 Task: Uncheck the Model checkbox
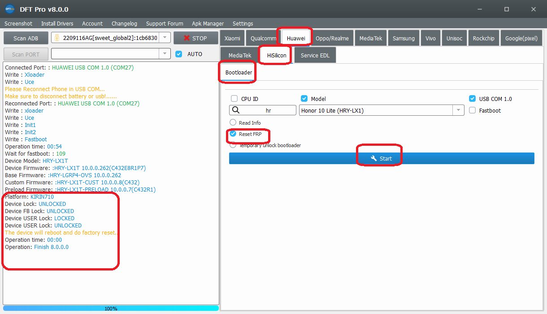pos(304,99)
